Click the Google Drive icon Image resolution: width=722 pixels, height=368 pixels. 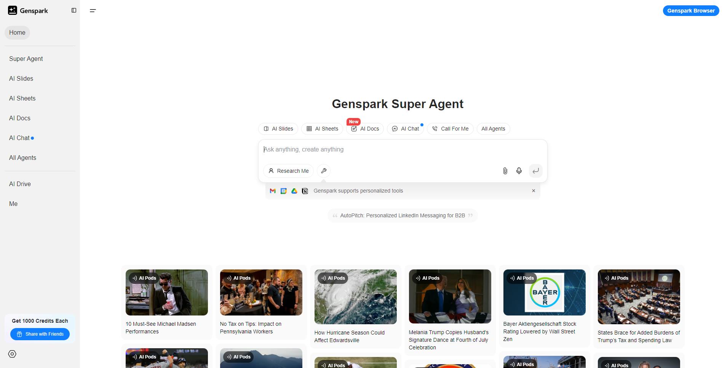[294, 191]
